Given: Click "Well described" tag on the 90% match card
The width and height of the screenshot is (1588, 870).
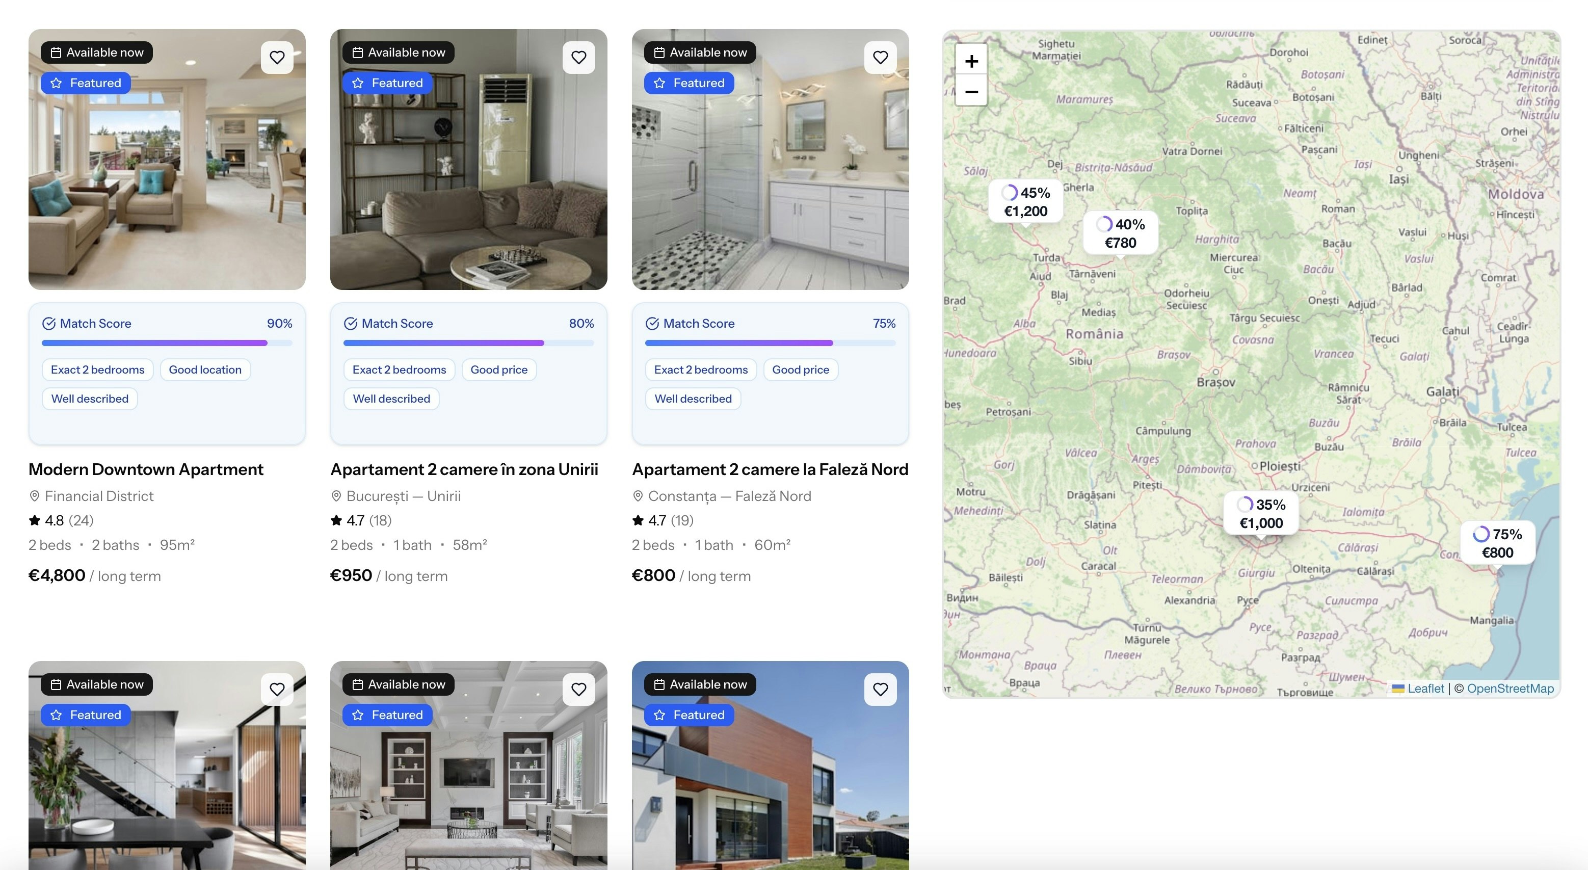Looking at the screenshot, I should point(90,399).
